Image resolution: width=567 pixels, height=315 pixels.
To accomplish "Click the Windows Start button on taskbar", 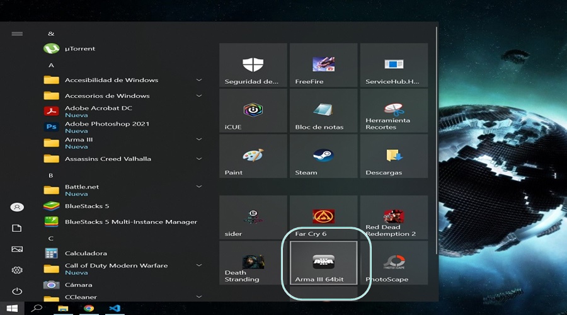I will (12, 308).
